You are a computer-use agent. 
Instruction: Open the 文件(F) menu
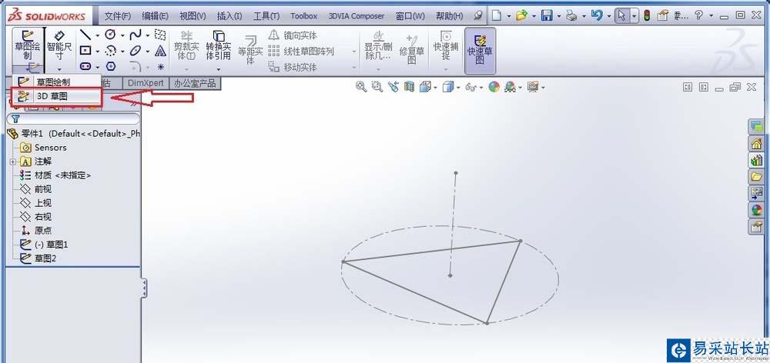point(117,15)
